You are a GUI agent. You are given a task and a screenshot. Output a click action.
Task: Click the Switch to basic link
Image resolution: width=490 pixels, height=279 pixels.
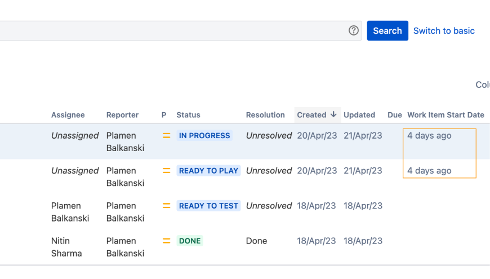tap(444, 31)
